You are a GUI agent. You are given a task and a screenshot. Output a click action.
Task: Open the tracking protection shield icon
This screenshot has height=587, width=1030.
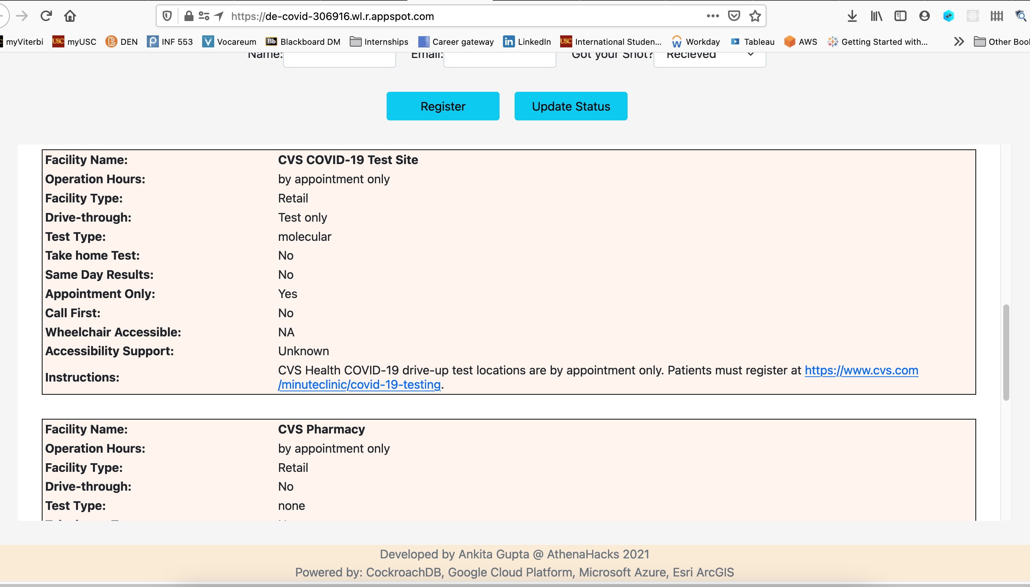click(167, 16)
